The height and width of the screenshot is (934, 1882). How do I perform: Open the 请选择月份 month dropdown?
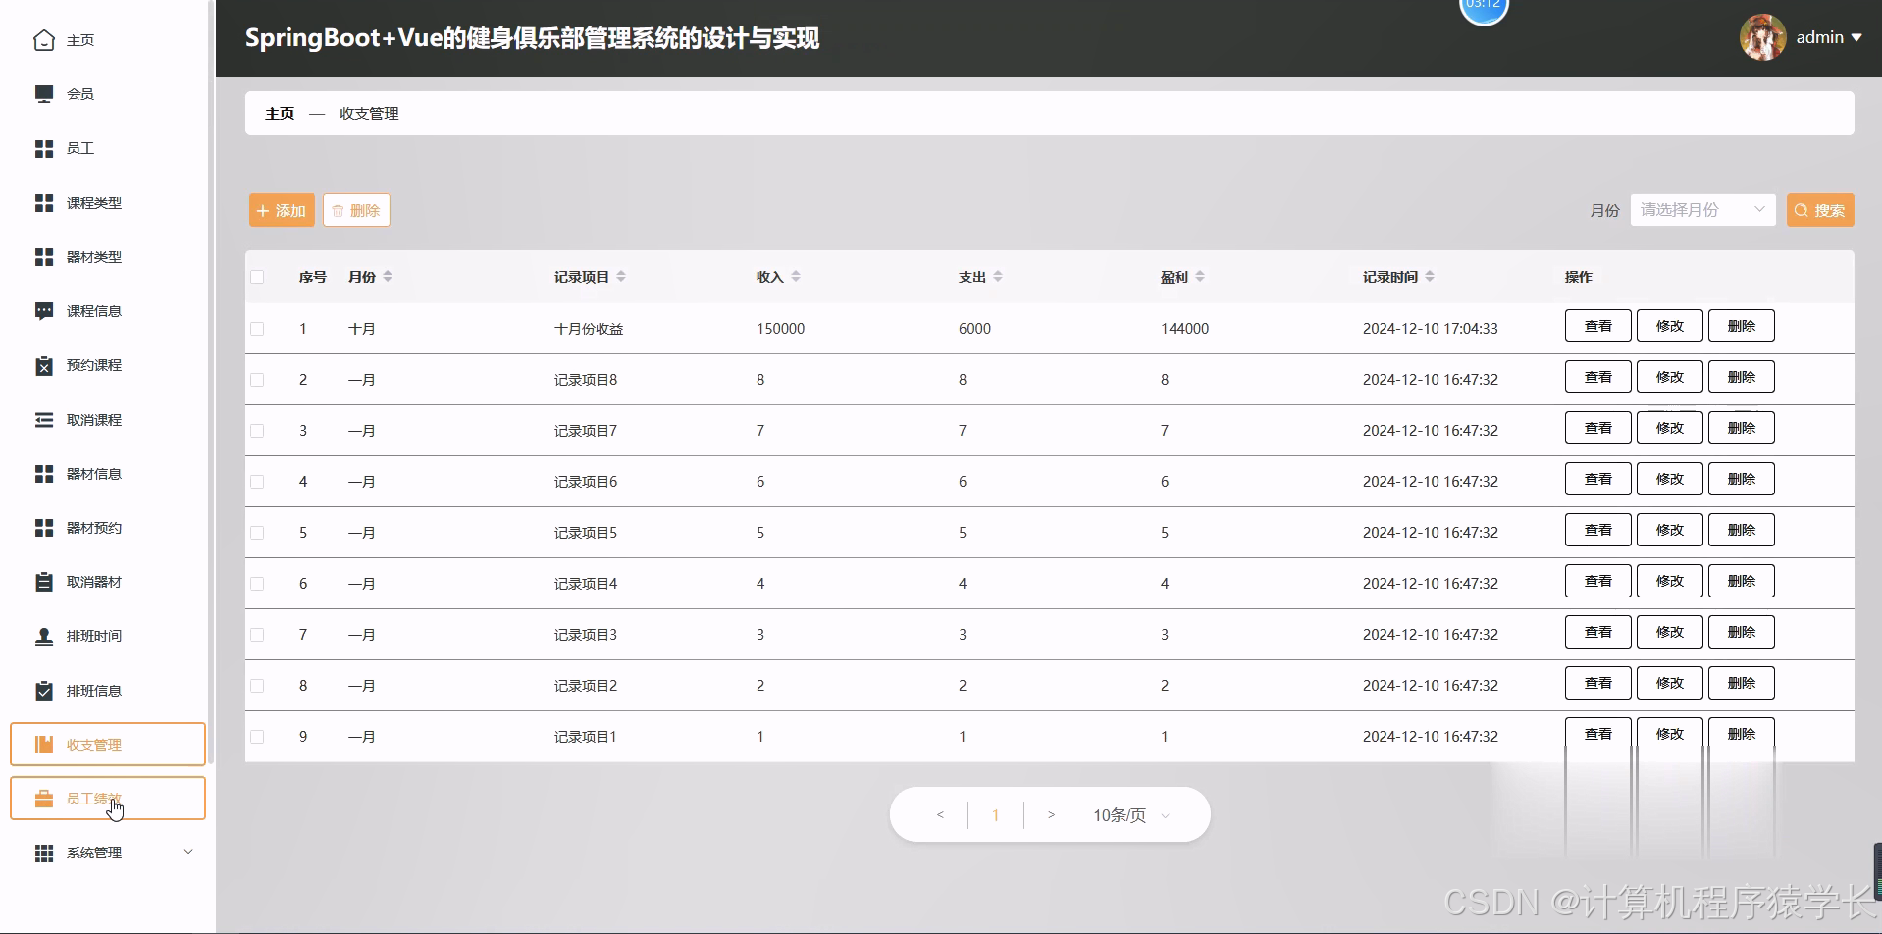coord(1701,209)
